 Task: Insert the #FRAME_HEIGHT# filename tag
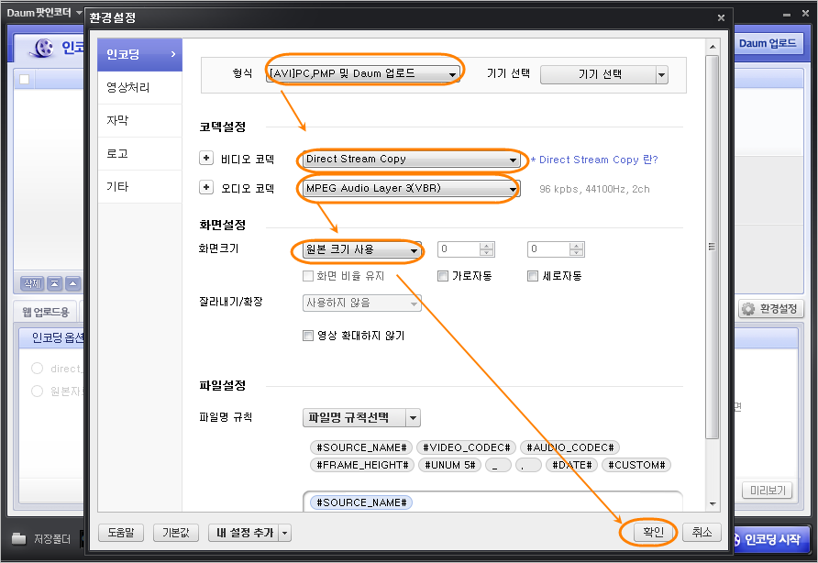click(x=362, y=465)
